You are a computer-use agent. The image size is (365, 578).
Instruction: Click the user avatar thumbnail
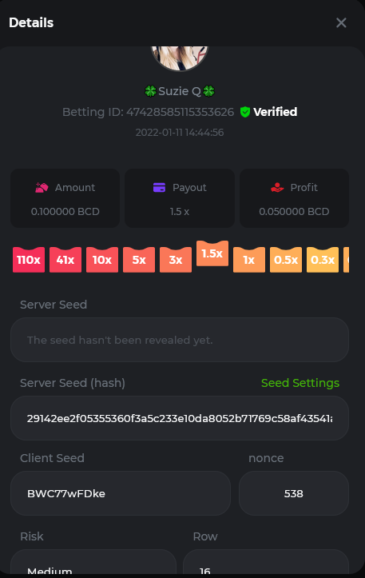click(x=180, y=57)
